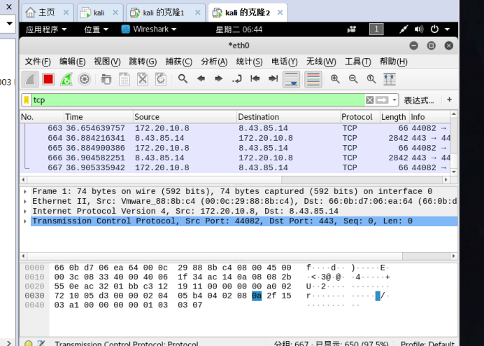This screenshot has width=484, height=346.
Task: Open the 工具(T) menu
Action: click(358, 62)
